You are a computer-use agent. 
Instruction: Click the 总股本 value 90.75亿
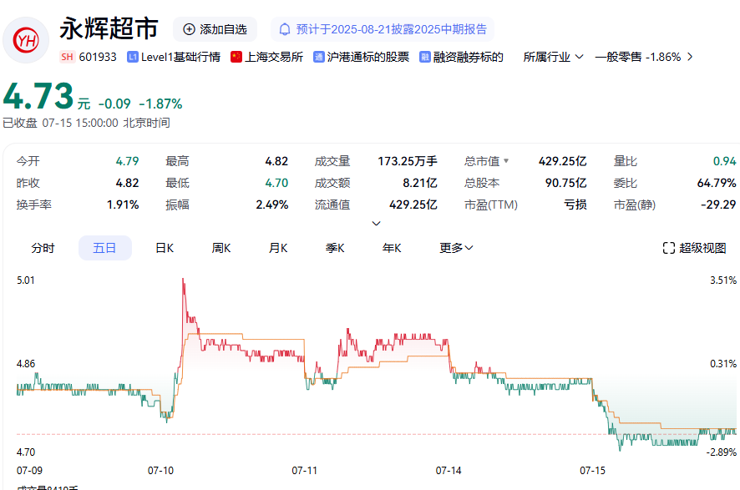tap(565, 183)
